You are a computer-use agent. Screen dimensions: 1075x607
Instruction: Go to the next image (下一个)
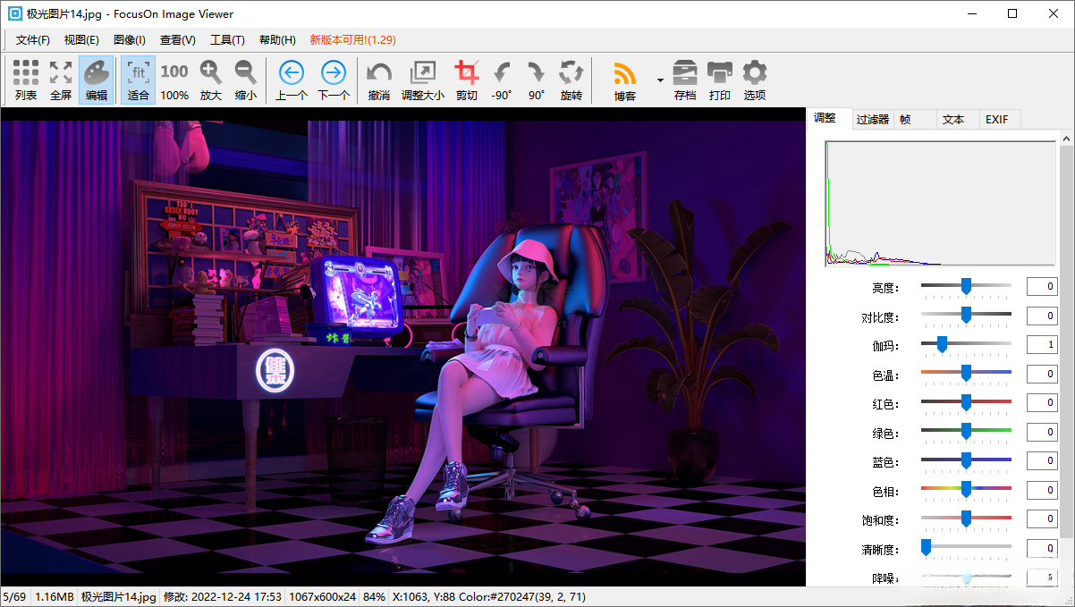click(334, 80)
